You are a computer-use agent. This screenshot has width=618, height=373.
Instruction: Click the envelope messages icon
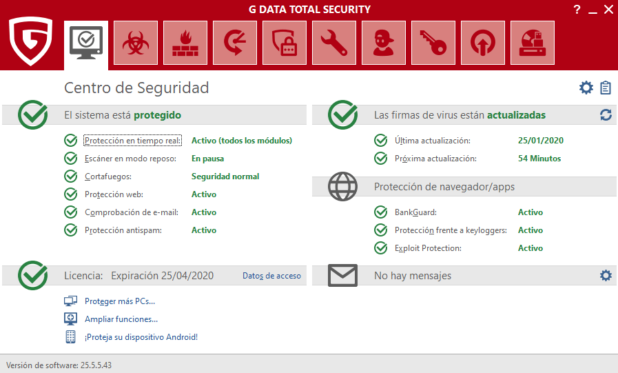343,275
